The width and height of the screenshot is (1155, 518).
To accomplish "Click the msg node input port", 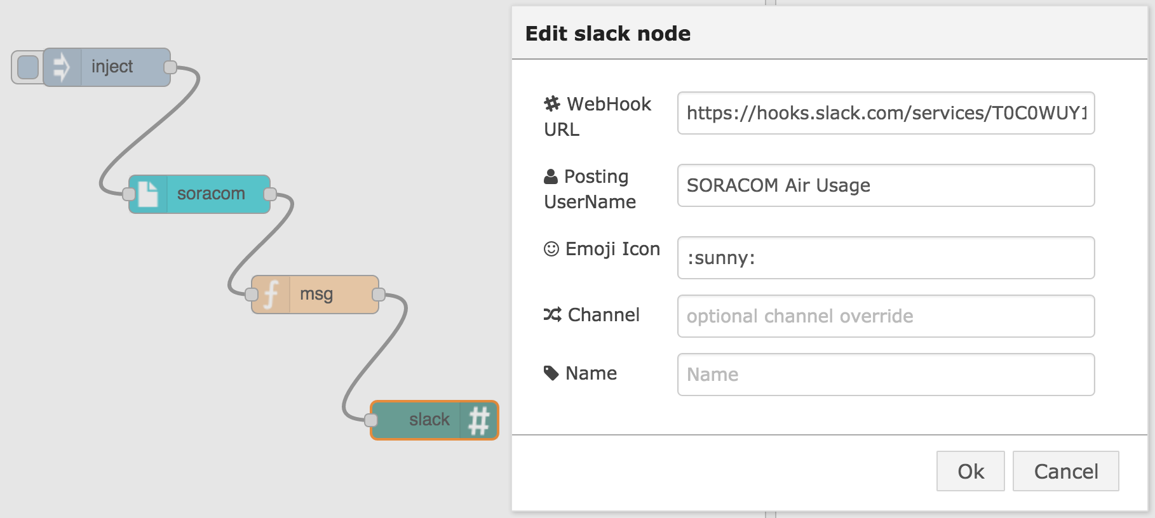I will [x=252, y=295].
